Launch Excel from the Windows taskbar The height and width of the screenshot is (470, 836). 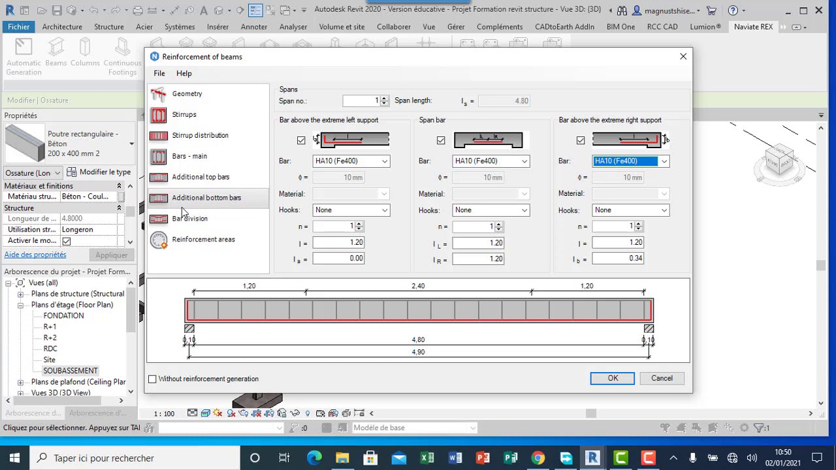click(x=427, y=458)
